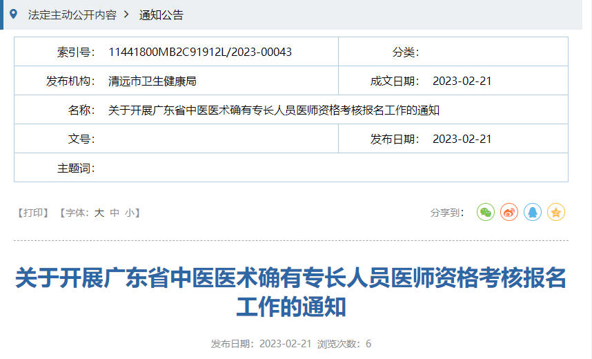This screenshot has width=592, height=359.
Task: Click the 发布日期 value in info table
Action: coord(462,139)
